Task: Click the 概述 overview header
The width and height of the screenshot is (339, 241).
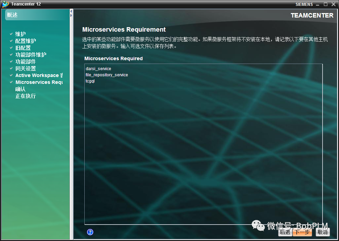Action: 12,15
